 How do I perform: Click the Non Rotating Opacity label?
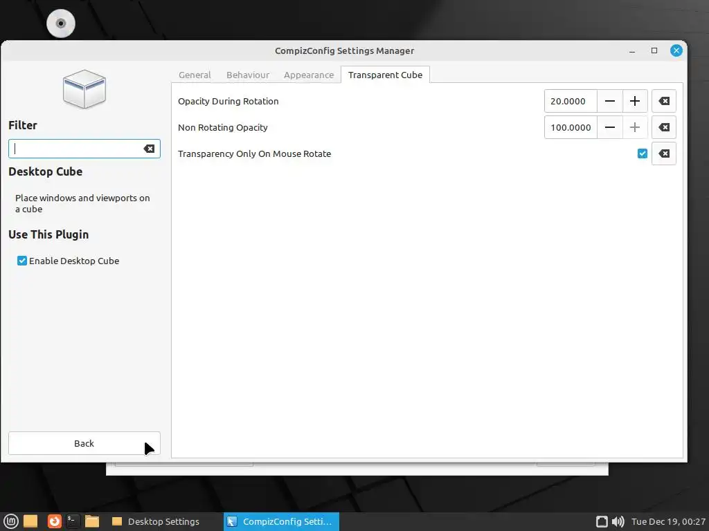click(x=223, y=127)
